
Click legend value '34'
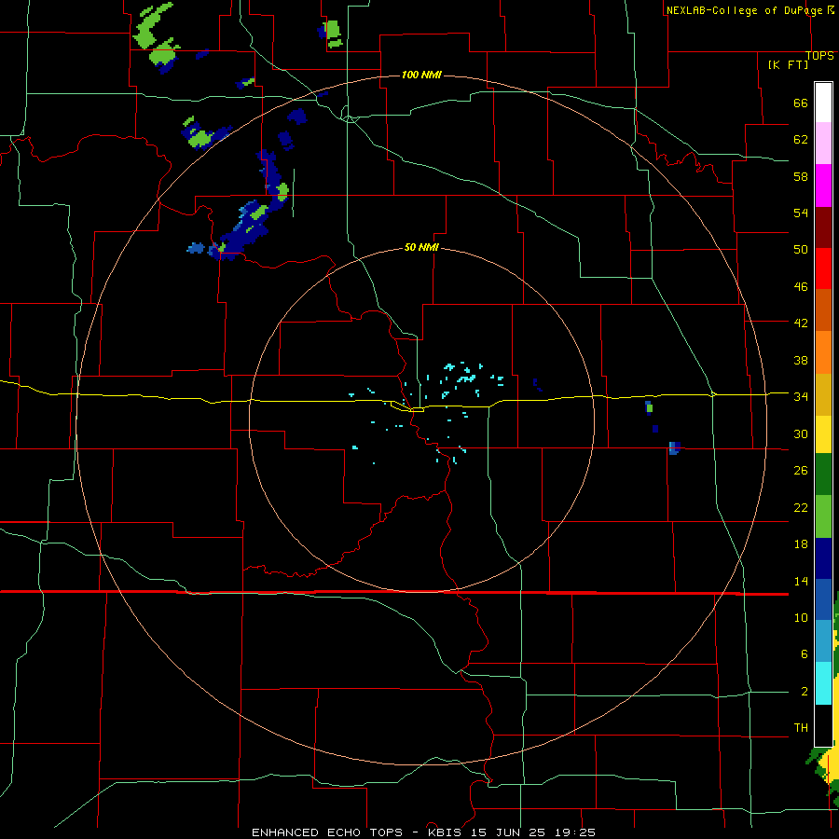click(x=801, y=397)
